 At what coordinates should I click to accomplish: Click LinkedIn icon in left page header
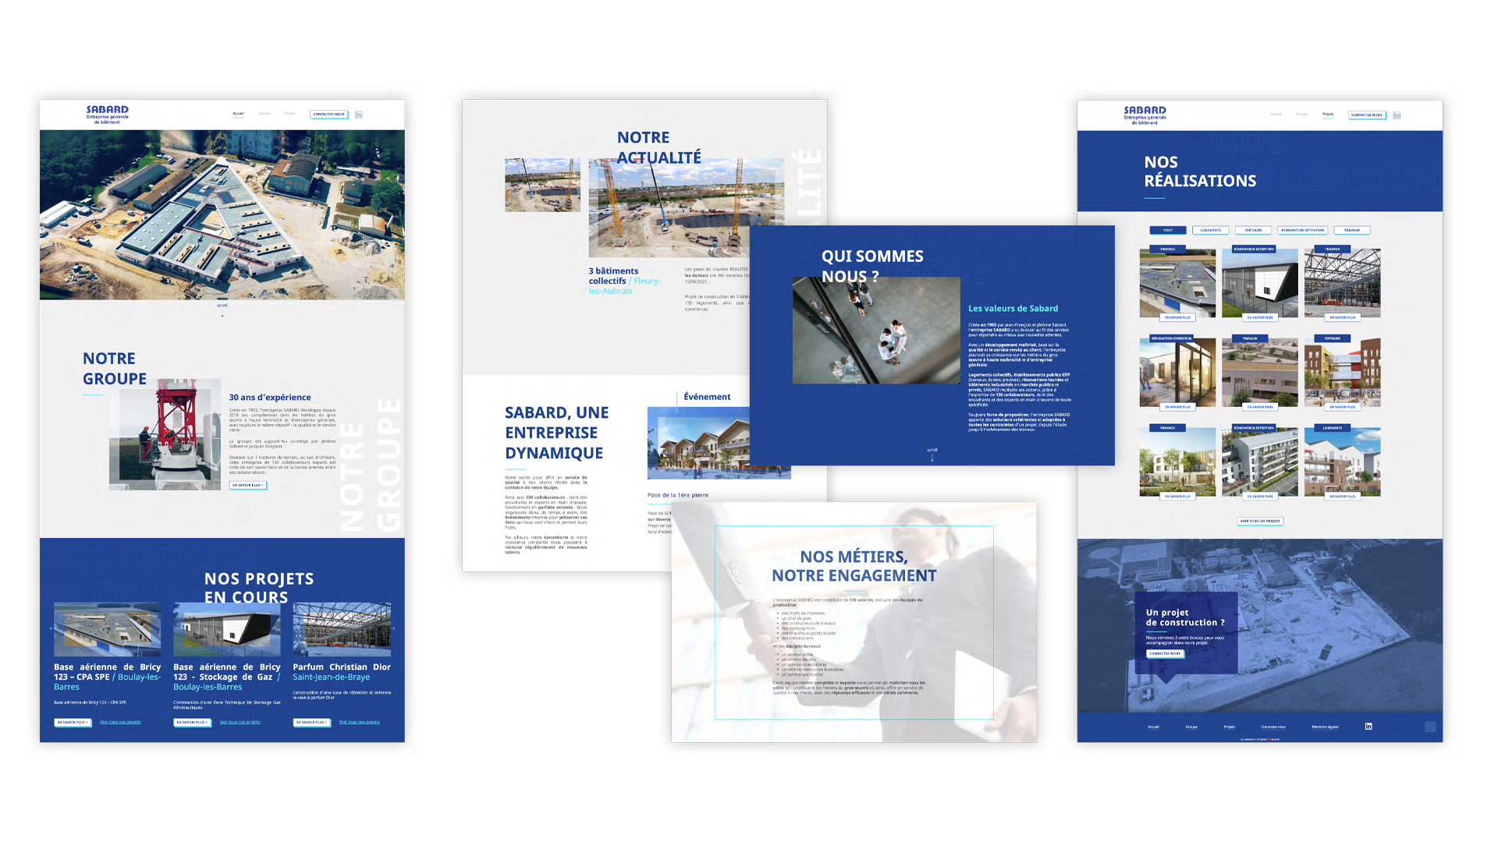tap(359, 115)
